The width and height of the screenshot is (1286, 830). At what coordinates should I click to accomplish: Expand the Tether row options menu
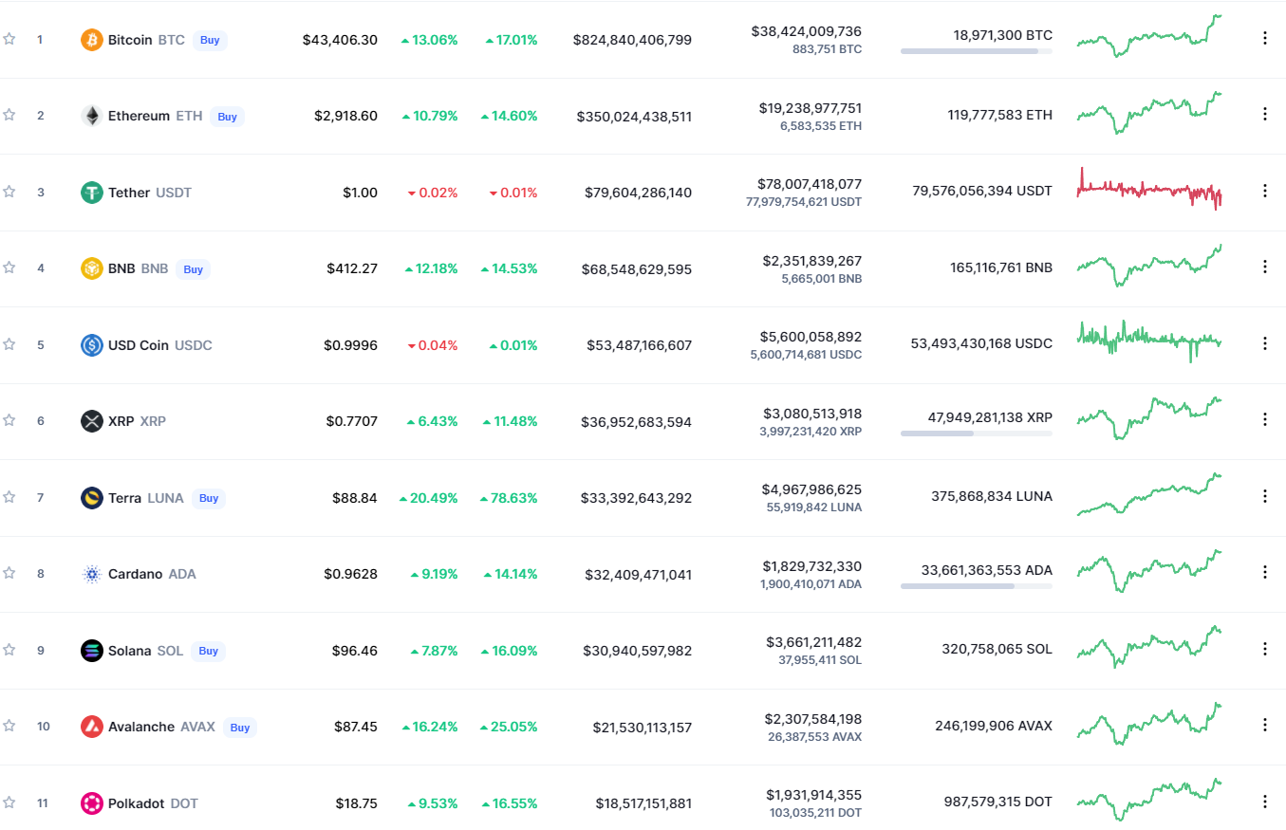pos(1264,191)
